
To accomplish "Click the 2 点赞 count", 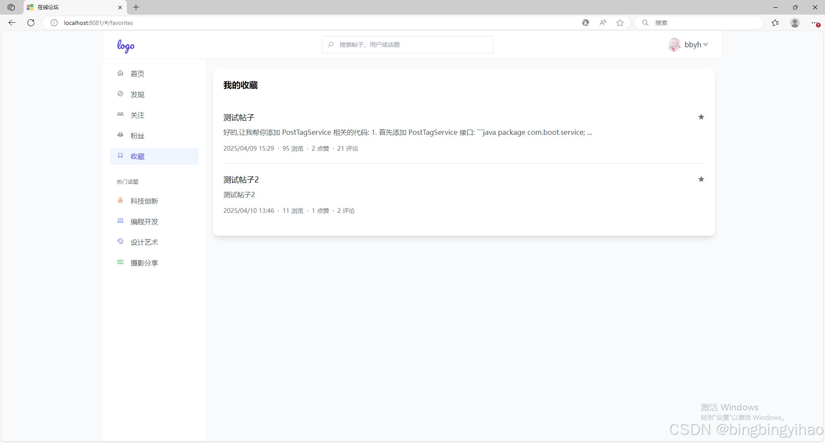I will [x=320, y=149].
